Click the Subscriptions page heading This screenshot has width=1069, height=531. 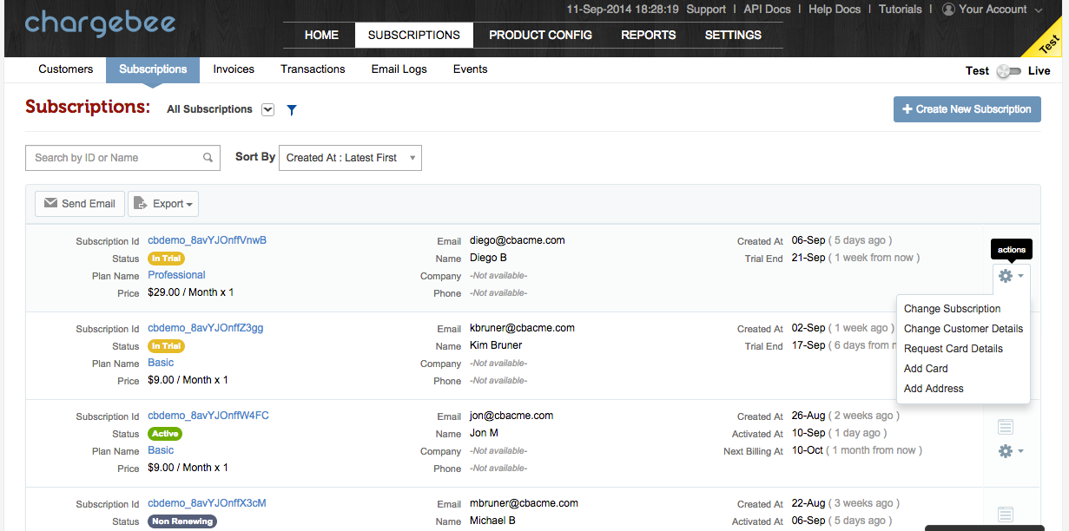[88, 107]
